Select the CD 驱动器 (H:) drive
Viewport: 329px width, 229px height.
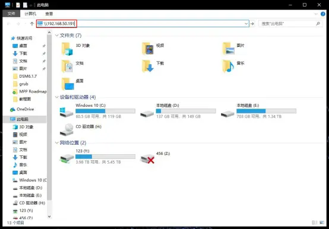tap(81, 129)
